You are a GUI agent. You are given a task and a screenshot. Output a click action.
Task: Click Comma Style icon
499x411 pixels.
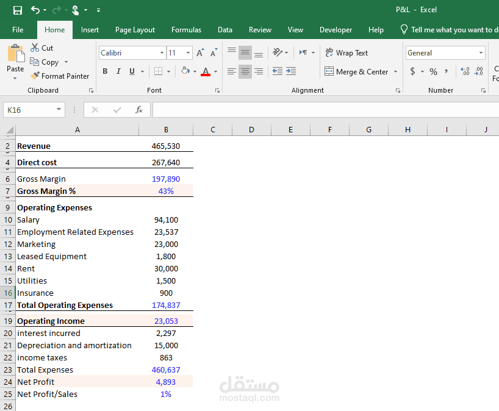pos(446,71)
